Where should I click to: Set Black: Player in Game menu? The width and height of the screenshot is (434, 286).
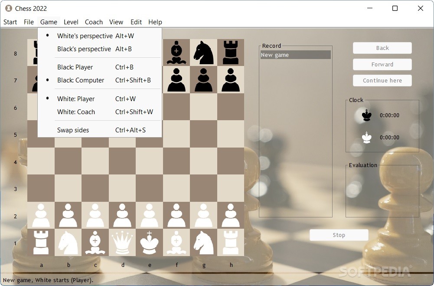pyautogui.click(x=100, y=67)
